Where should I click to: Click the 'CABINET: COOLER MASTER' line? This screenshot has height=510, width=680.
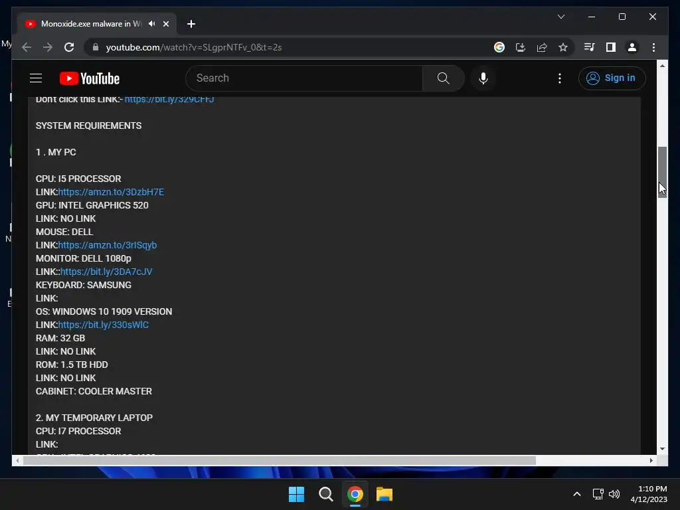click(94, 391)
